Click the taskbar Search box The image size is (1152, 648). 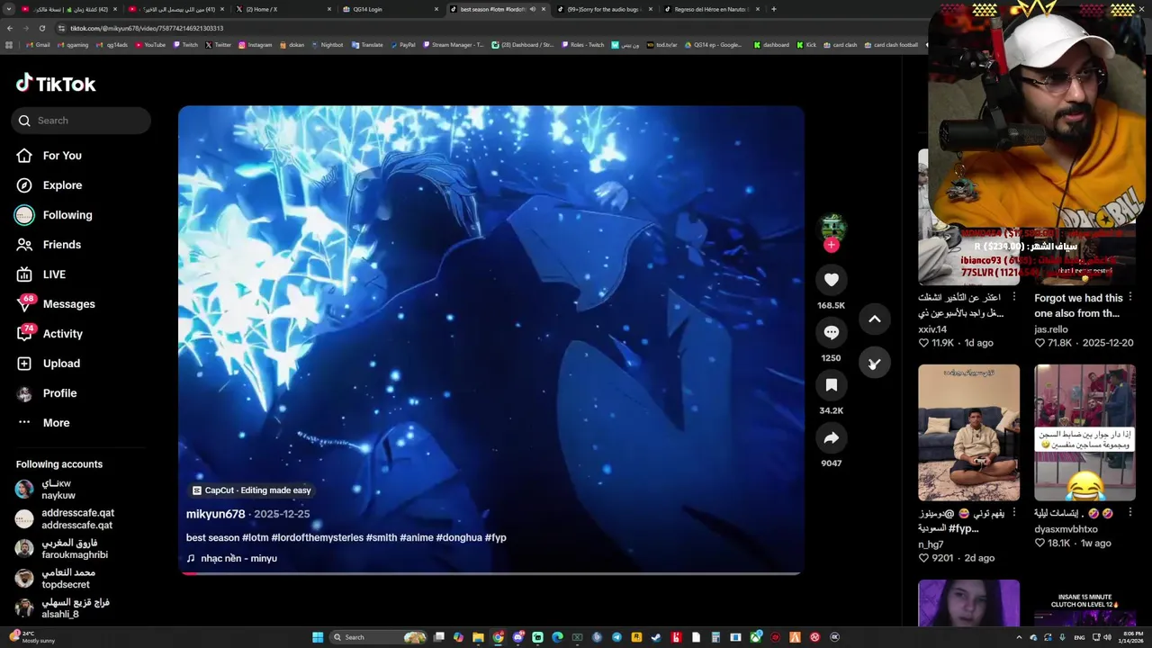click(378, 637)
